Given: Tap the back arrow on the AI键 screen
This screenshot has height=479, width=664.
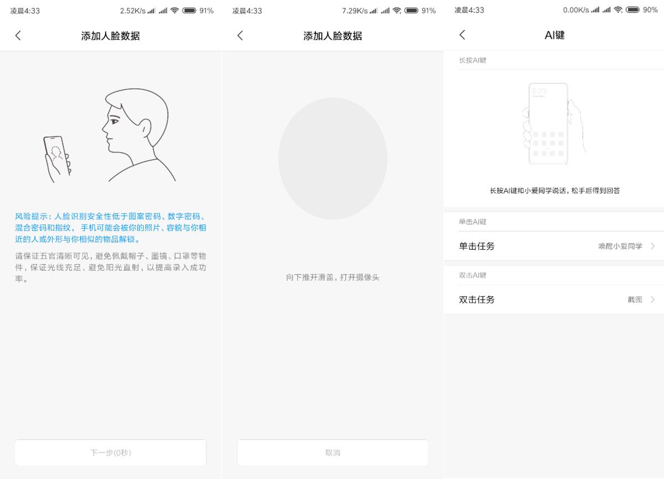Looking at the screenshot, I should click(x=462, y=35).
